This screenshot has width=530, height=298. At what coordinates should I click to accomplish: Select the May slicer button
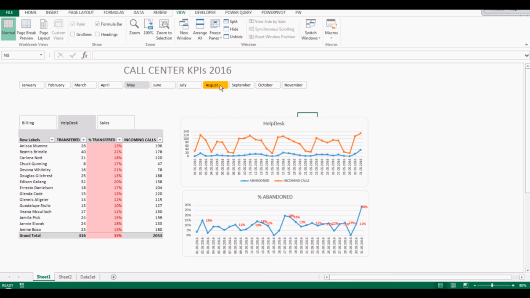click(x=137, y=85)
